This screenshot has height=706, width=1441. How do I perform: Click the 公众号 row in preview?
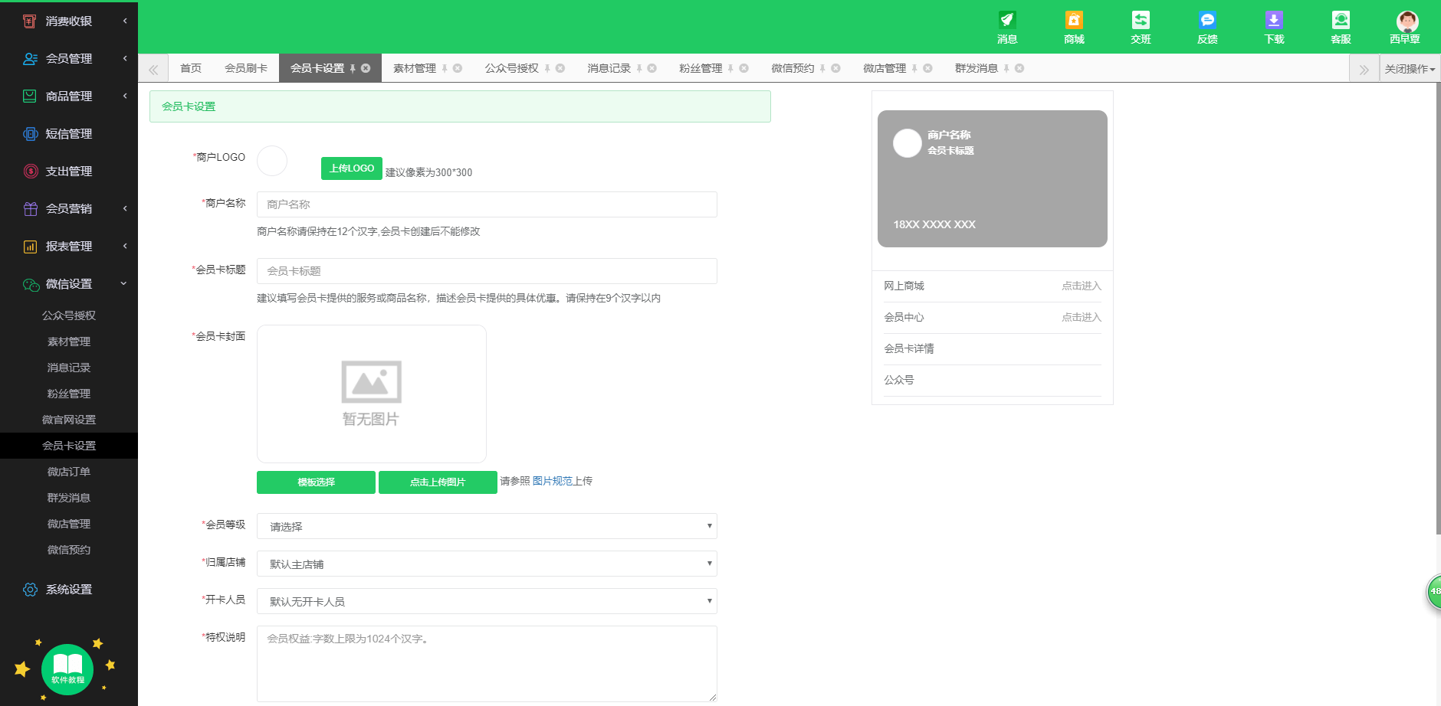click(x=993, y=380)
